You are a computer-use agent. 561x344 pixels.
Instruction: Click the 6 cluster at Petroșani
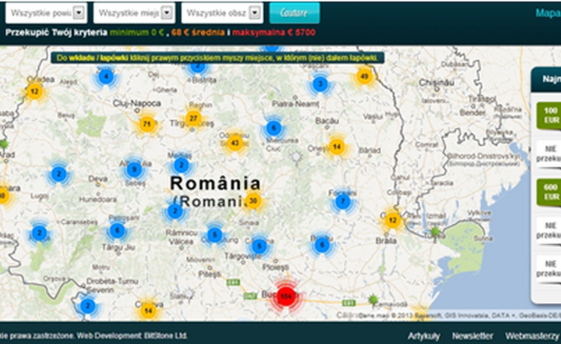click(x=117, y=231)
